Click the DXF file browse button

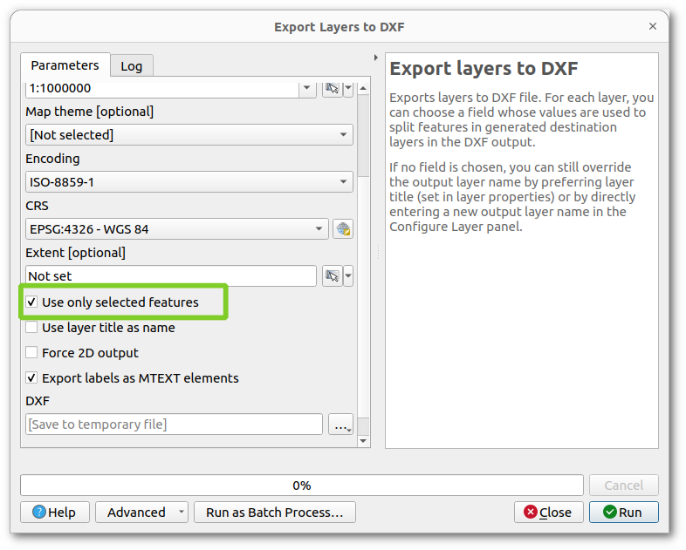point(340,424)
